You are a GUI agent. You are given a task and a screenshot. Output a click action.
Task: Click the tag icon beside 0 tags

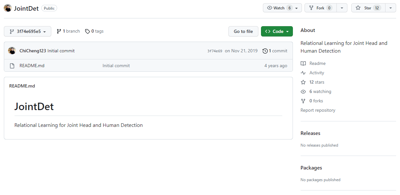[87, 31]
